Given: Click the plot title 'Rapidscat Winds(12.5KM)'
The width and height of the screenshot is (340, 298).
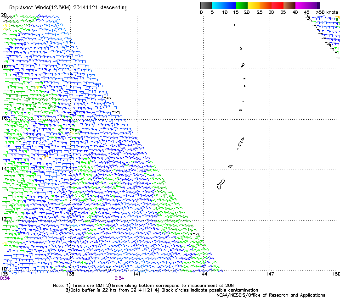Looking at the screenshot, I should click(40, 8).
